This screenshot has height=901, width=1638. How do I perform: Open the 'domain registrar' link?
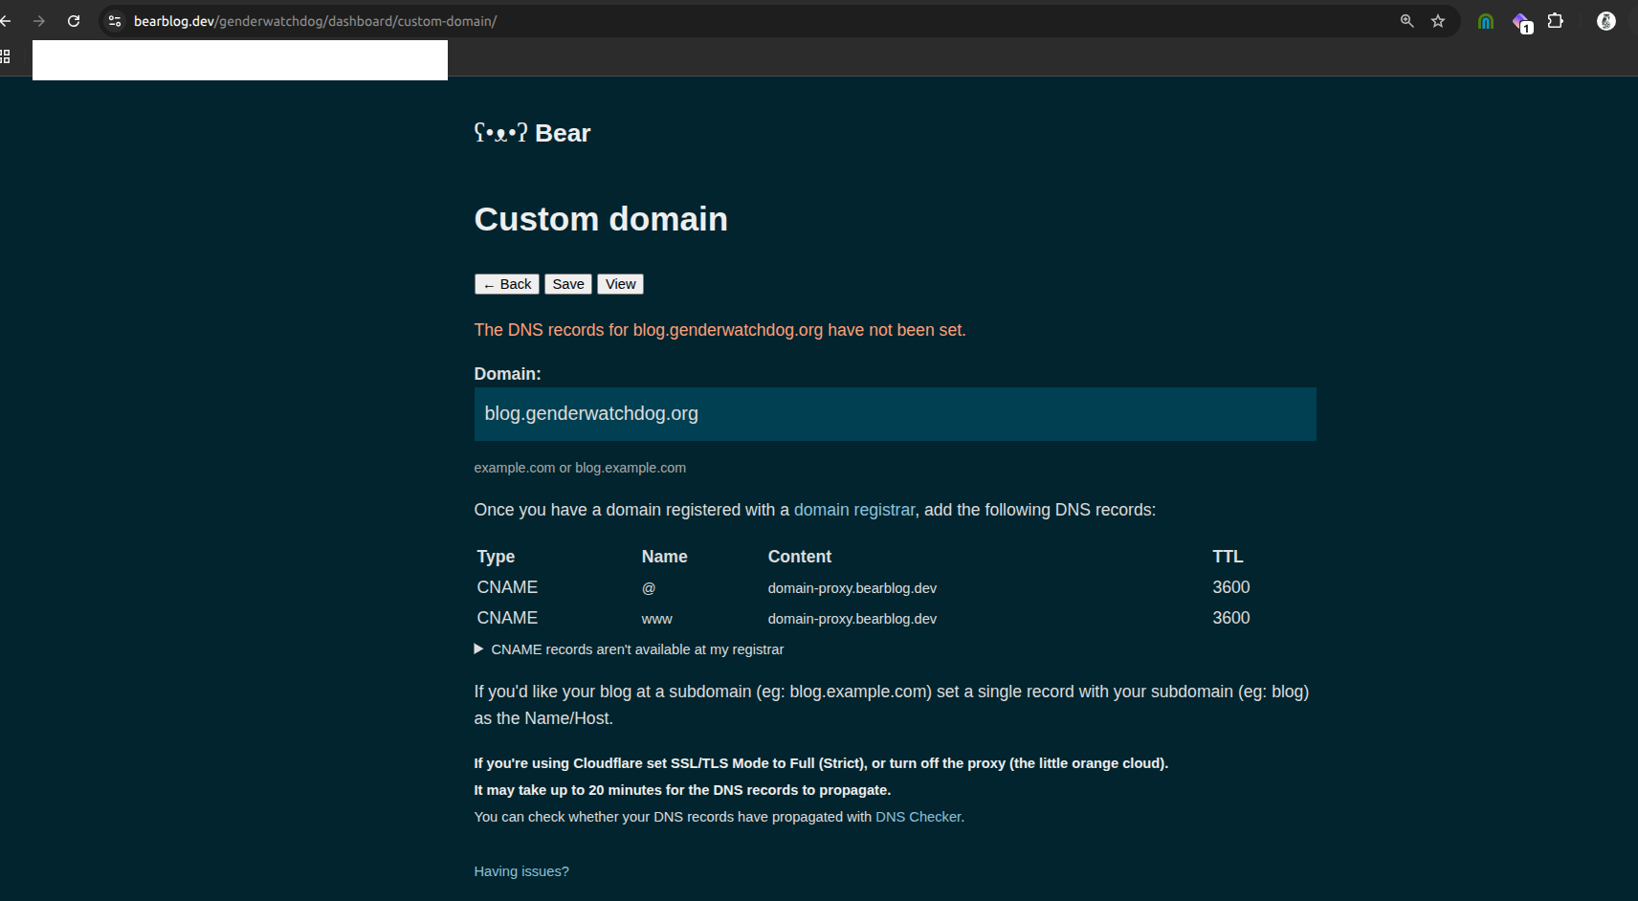coord(853,510)
